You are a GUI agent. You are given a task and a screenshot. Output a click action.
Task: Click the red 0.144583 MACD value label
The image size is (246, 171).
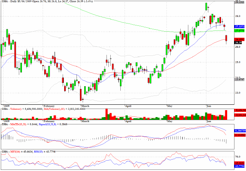pos(240,135)
